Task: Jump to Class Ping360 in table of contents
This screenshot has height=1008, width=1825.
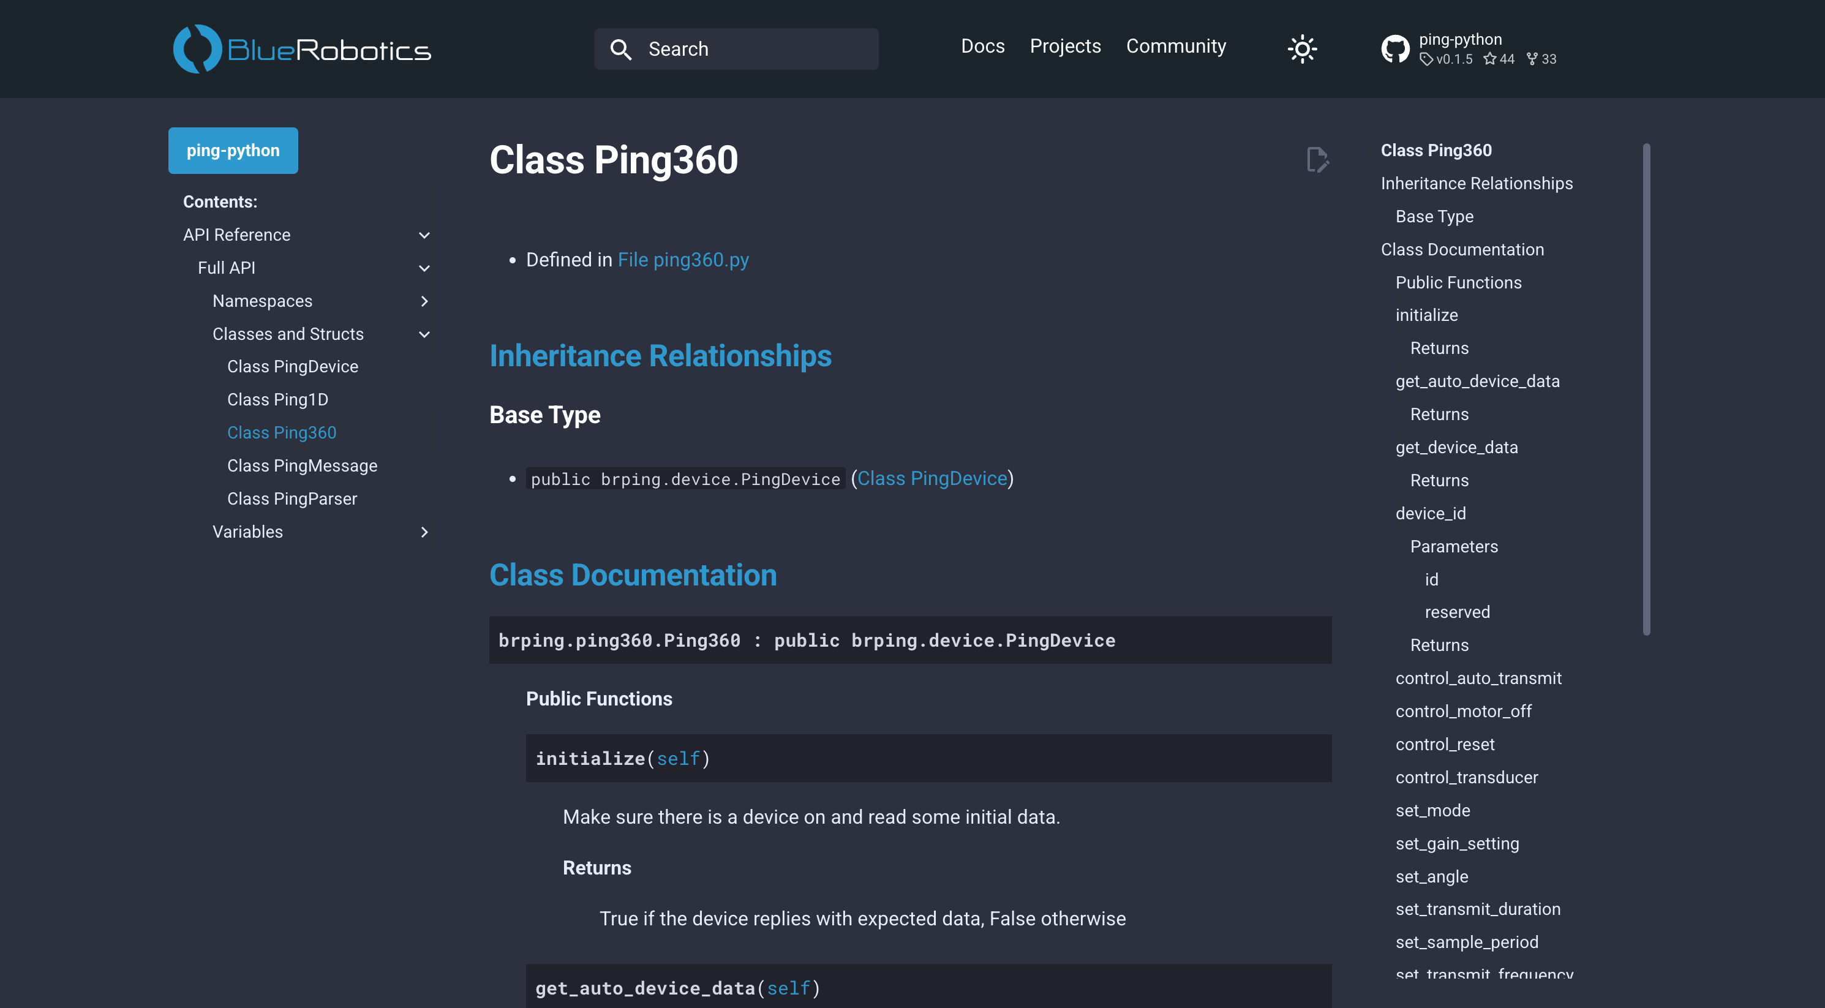Action: coord(1436,150)
